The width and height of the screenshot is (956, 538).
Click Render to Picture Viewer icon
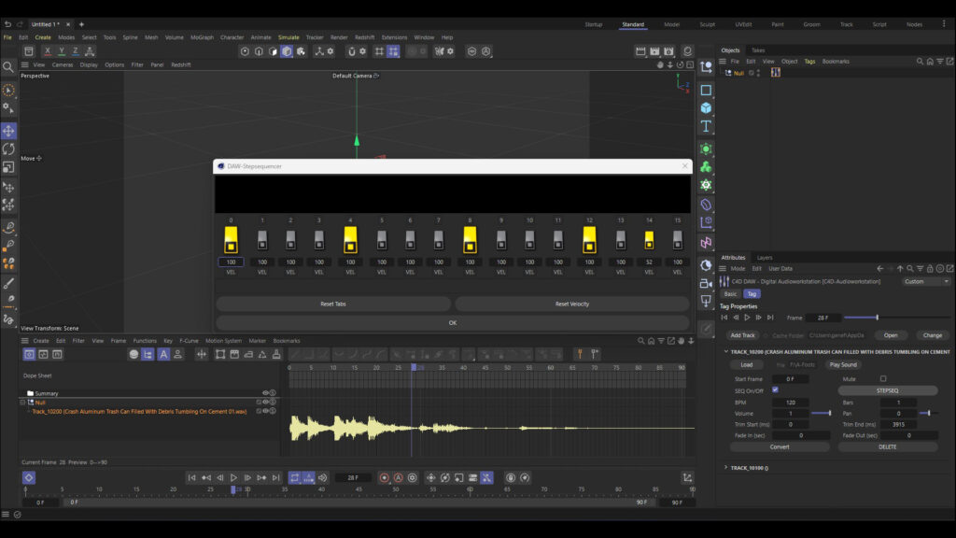pos(654,51)
